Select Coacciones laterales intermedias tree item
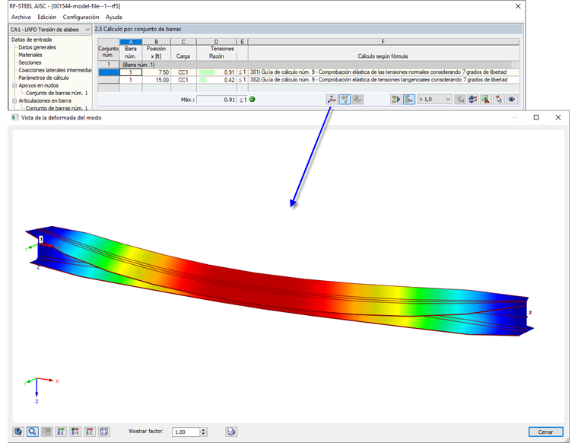The height and width of the screenshot is (443, 578). pos(55,70)
